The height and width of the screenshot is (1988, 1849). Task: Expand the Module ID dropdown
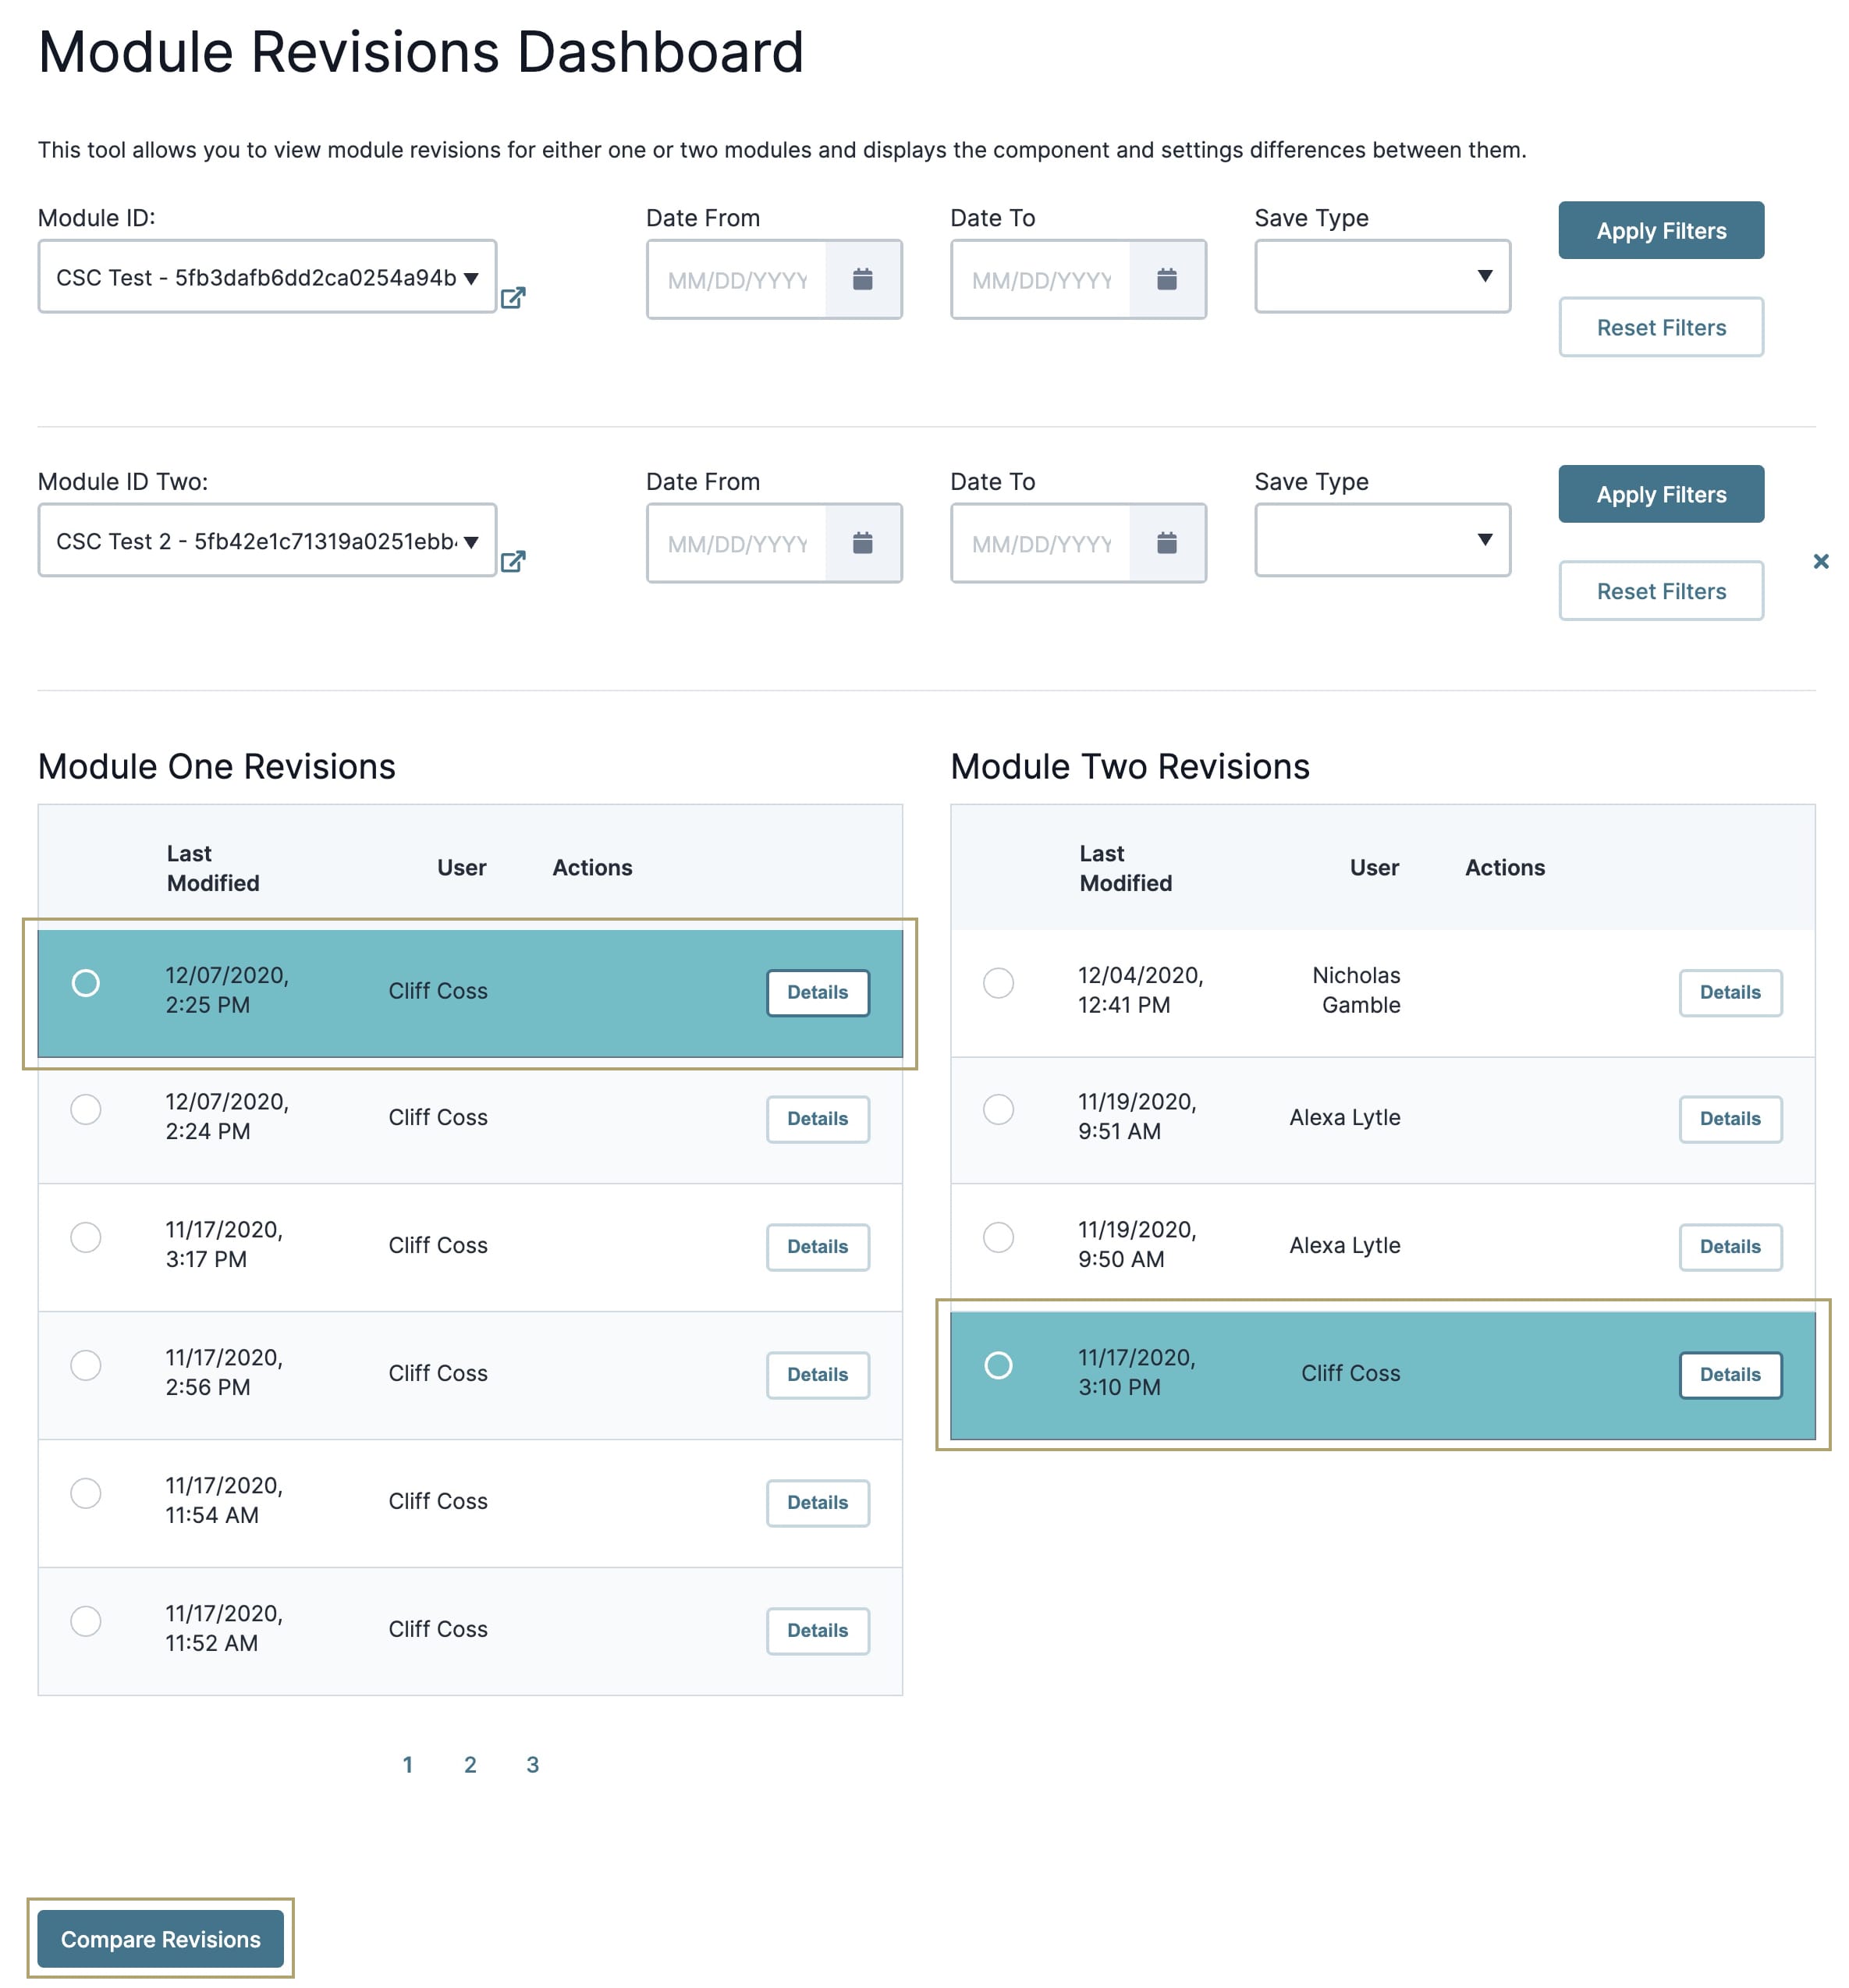pyautogui.click(x=267, y=277)
